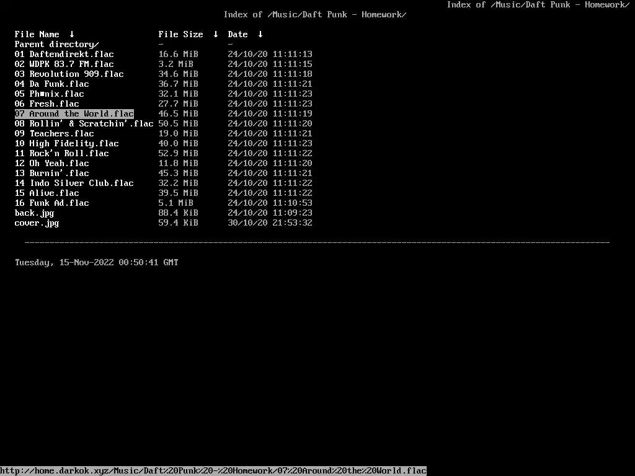Viewport: 635px width, 476px height.
Task: Click the page title in top-right corner
Action: pyautogui.click(x=538, y=5)
